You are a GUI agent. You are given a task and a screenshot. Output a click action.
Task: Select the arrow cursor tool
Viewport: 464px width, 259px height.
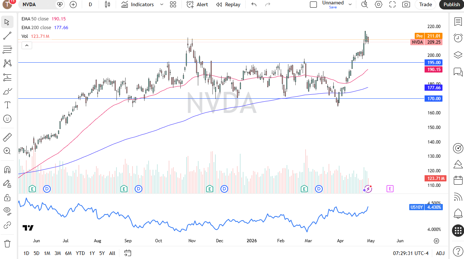[7, 22]
